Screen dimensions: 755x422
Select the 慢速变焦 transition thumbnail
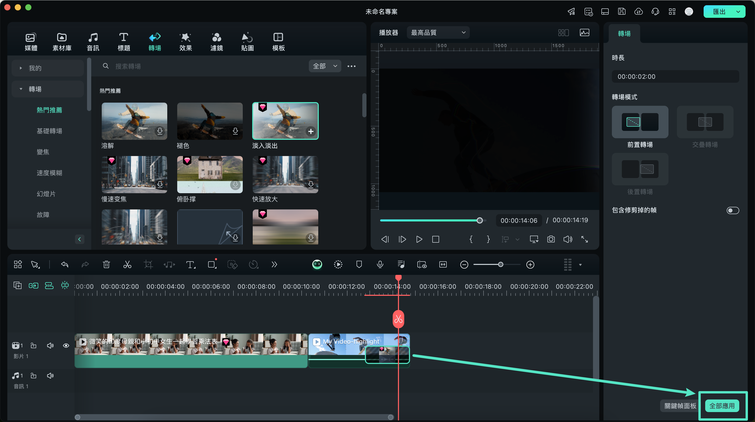click(134, 174)
